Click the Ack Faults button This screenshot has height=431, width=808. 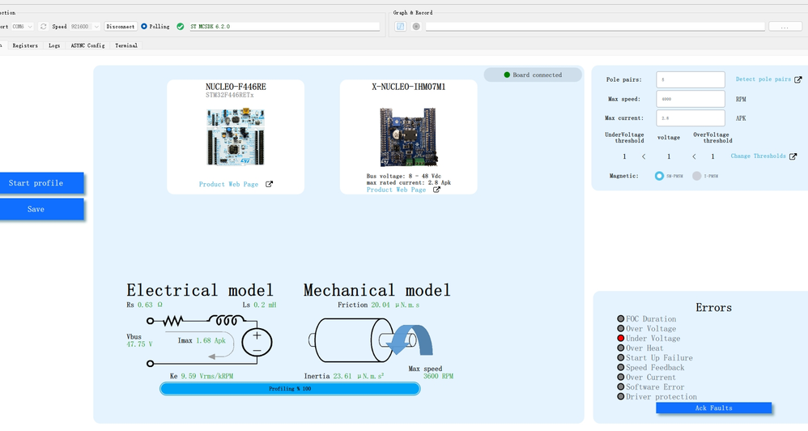(714, 408)
